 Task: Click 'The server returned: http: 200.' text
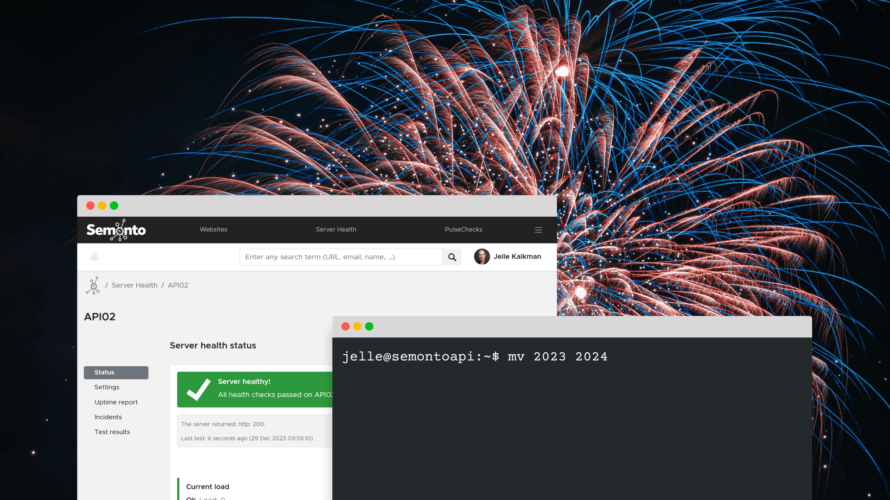[223, 424]
